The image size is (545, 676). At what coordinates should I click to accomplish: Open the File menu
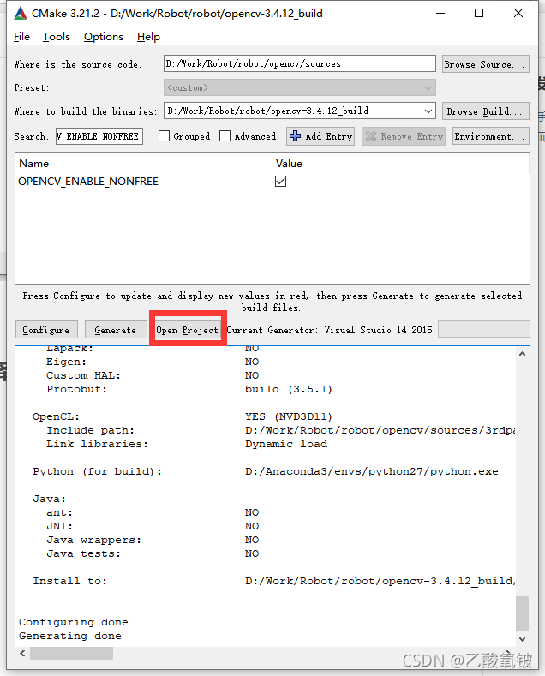click(x=21, y=37)
